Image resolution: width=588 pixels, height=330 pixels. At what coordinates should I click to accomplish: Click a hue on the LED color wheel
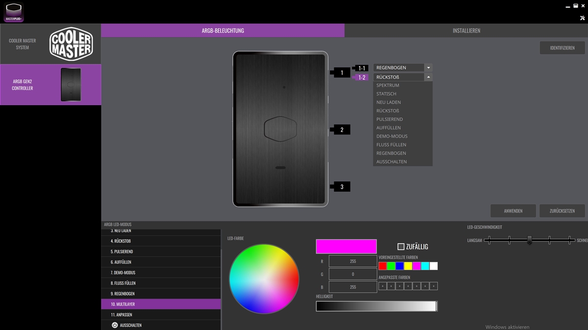click(264, 279)
